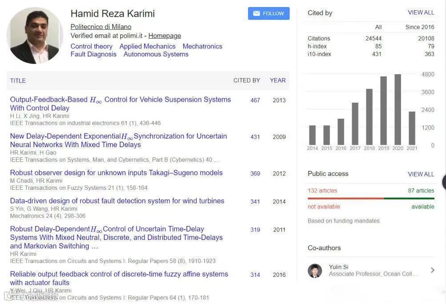Sort publications by Cited By column

coord(246,80)
